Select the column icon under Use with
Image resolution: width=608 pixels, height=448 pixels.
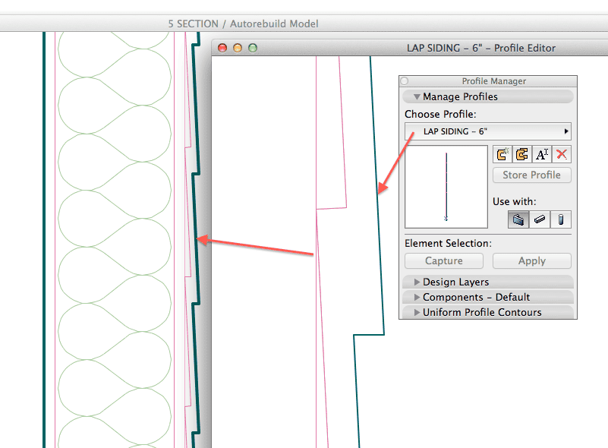pos(559,219)
